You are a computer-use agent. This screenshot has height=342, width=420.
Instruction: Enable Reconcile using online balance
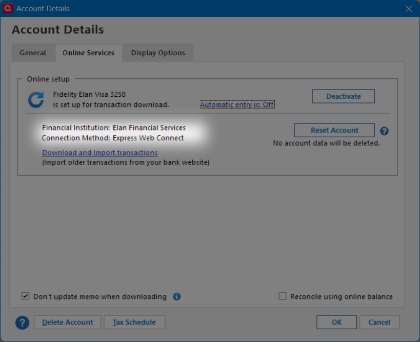click(283, 296)
